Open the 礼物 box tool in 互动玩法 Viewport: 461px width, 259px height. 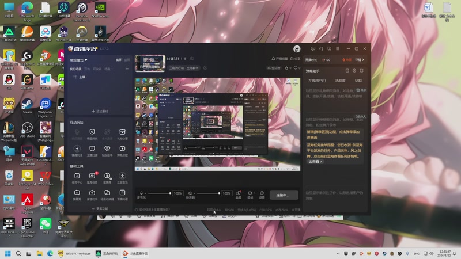(122, 134)
